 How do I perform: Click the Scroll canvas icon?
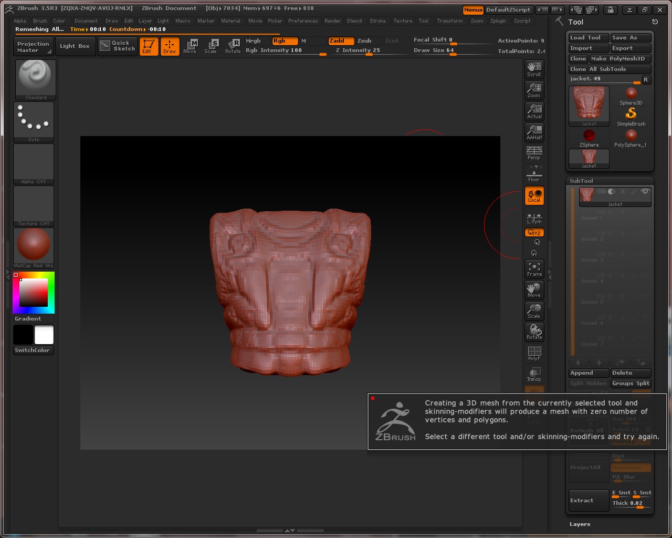tap(534, 69)
